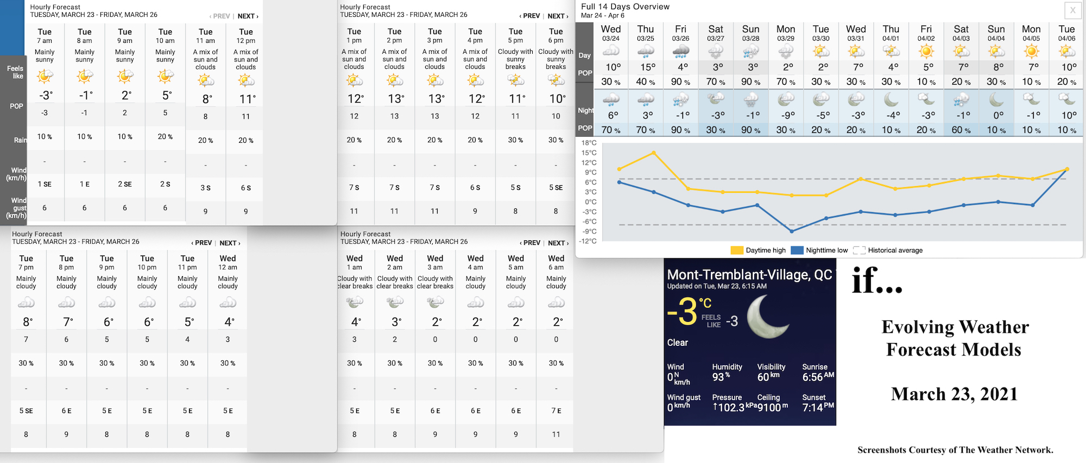Viewport: 1086px width, 463px height.
Task: Click the blue Nighttime low legend swatch
Action: [x=797, y=250]
